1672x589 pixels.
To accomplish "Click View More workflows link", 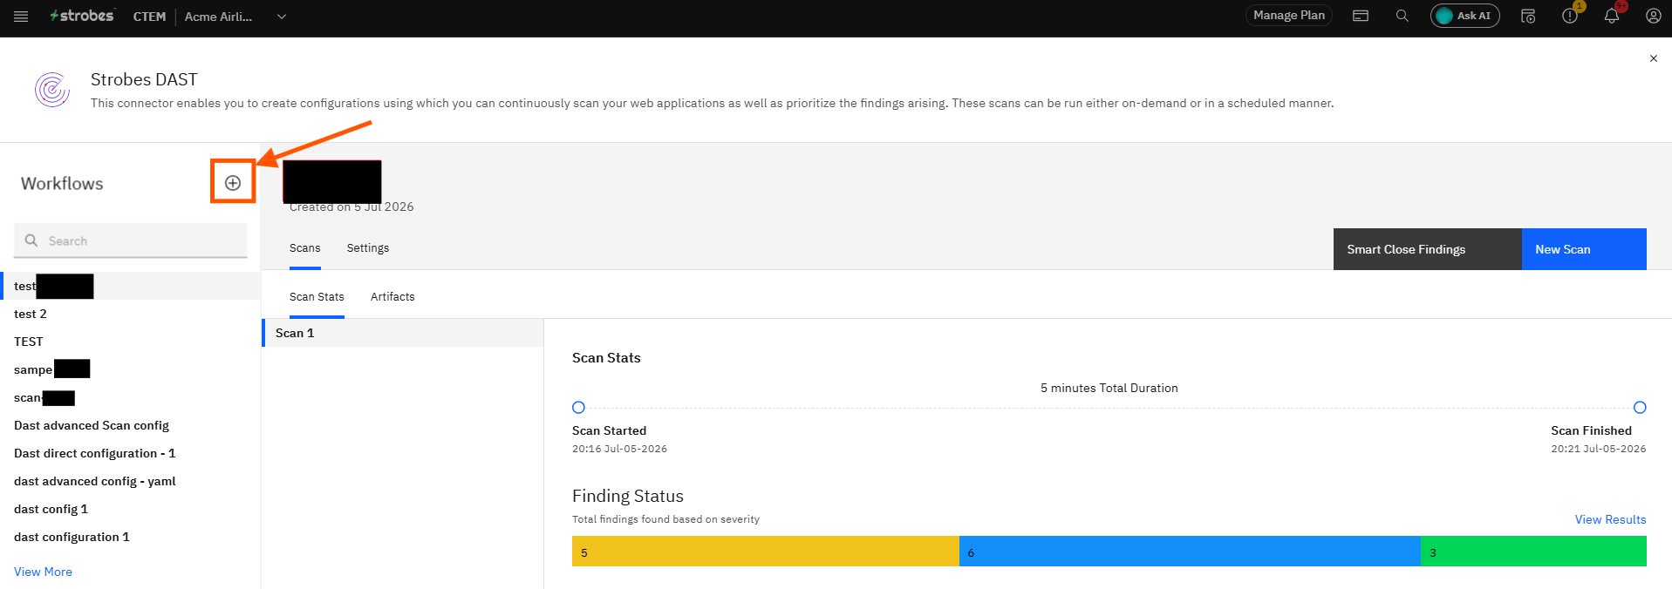I will [x=43, y=572].
